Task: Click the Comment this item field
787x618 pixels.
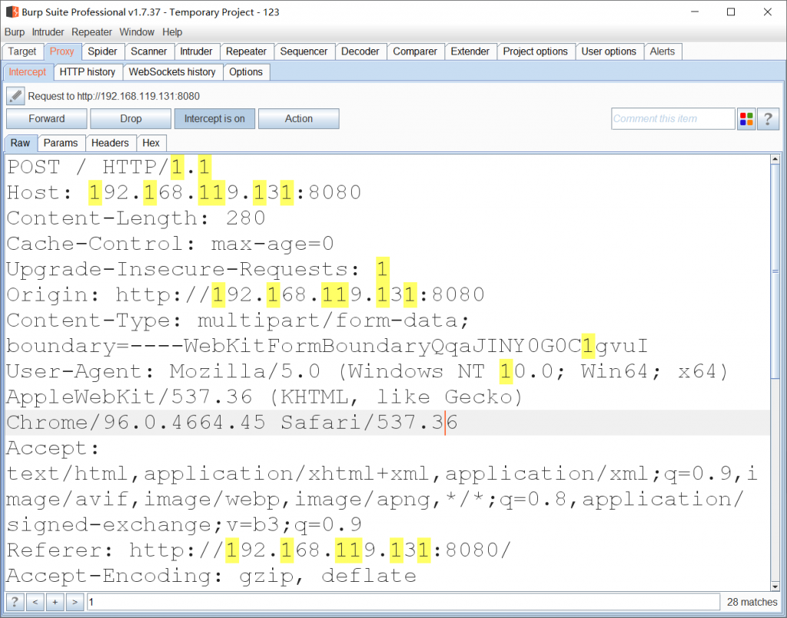Action: pyautogui.click(x=672, y=119)
